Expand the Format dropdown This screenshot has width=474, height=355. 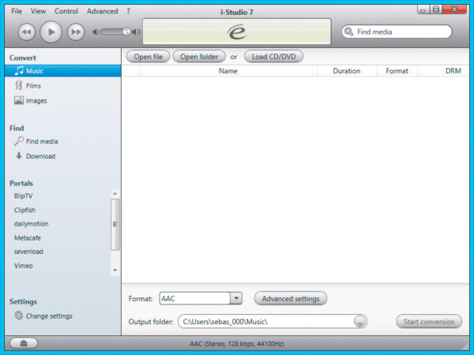(x=235, y=298)
